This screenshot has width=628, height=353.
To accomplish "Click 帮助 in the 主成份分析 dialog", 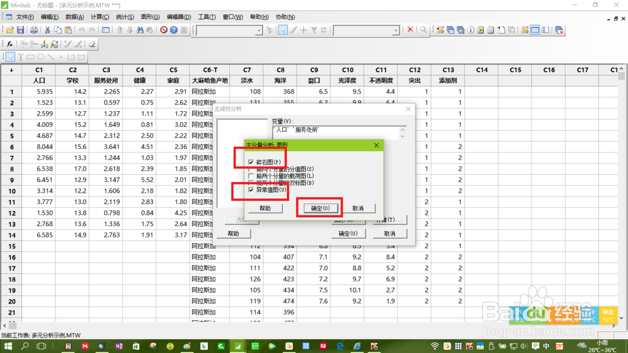I will [x=234, y=234].
